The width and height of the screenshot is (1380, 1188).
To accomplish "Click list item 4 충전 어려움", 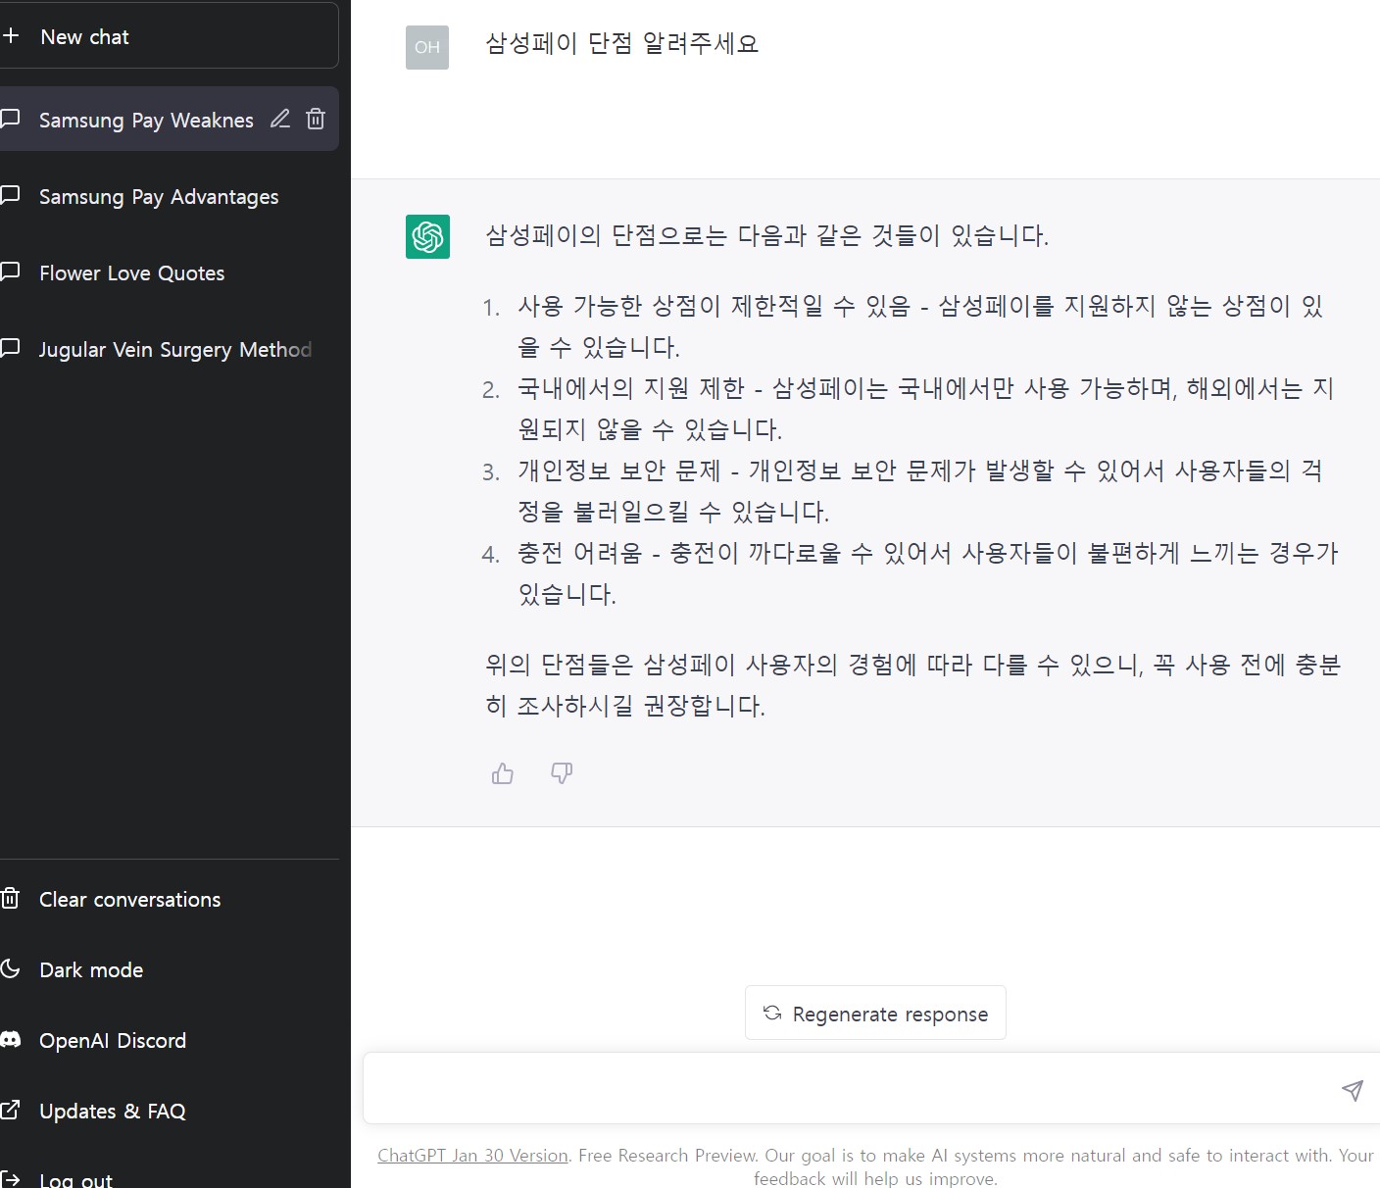I will (x=928, y=573).
